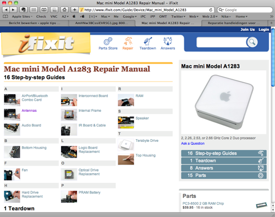This screenshot has height=217, width=275.
Task: Click the large Mac mini product image
Action: pyautogui.click(x=224, y=102)
